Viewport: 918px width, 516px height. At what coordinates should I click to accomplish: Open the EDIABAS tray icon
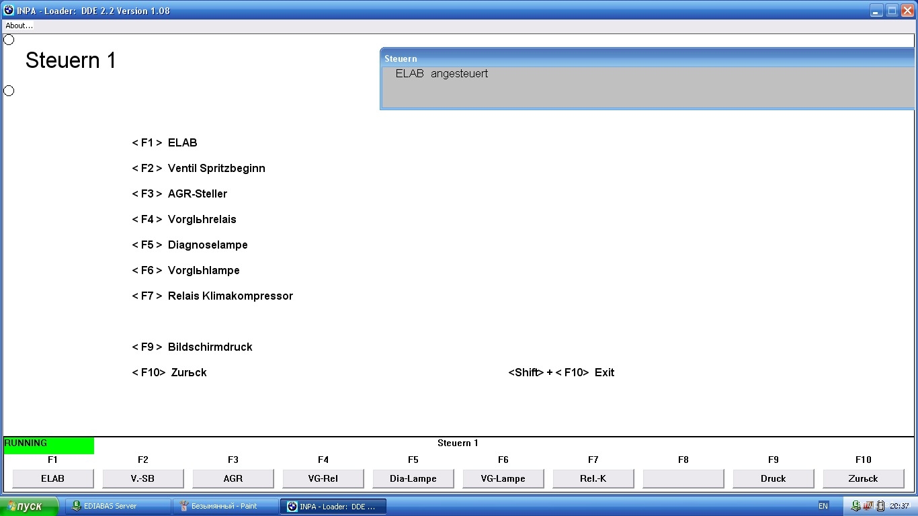point(856,506)
